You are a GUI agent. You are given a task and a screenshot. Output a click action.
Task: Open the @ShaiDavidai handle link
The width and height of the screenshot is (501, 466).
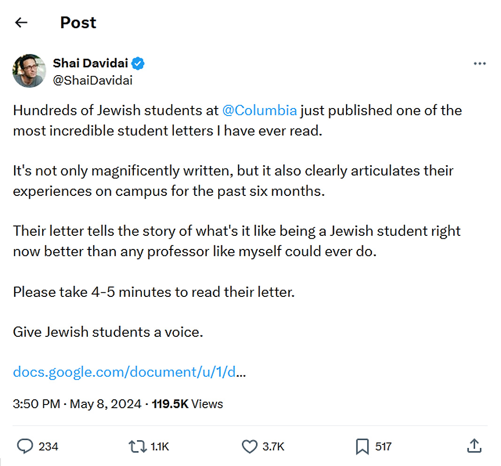coord(92,80)
